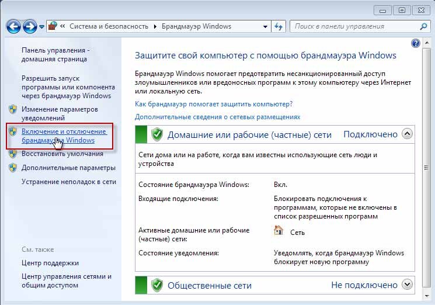The height and width of the screenshot is (305, 435).
Task: Click green shield icon of 'Общественные сети'
Action: point(157,285)
